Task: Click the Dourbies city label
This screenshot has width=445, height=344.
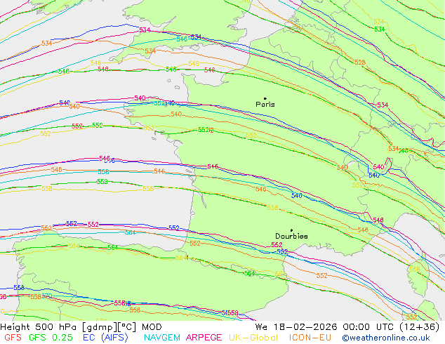Action: 291,236
